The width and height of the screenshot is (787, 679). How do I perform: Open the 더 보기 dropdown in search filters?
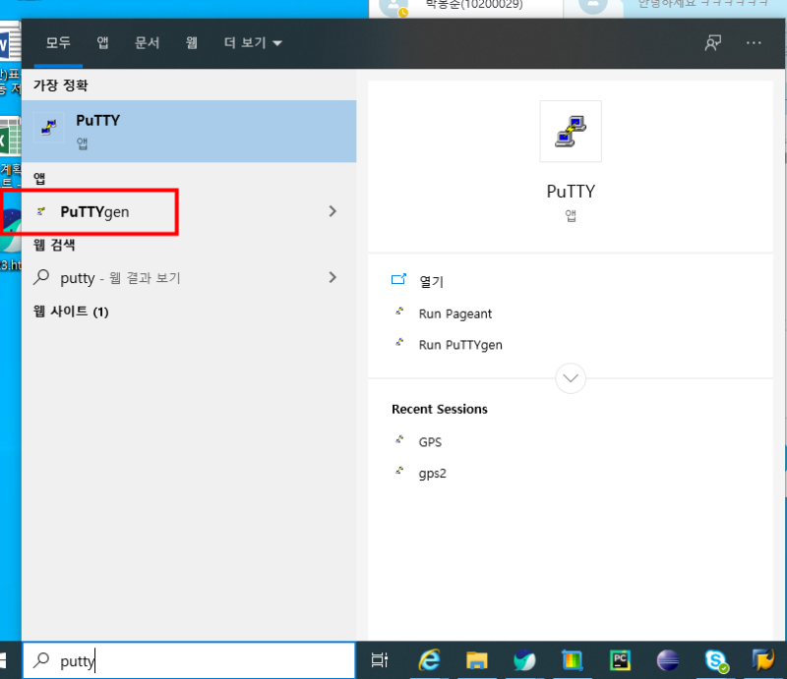(245, 43)
